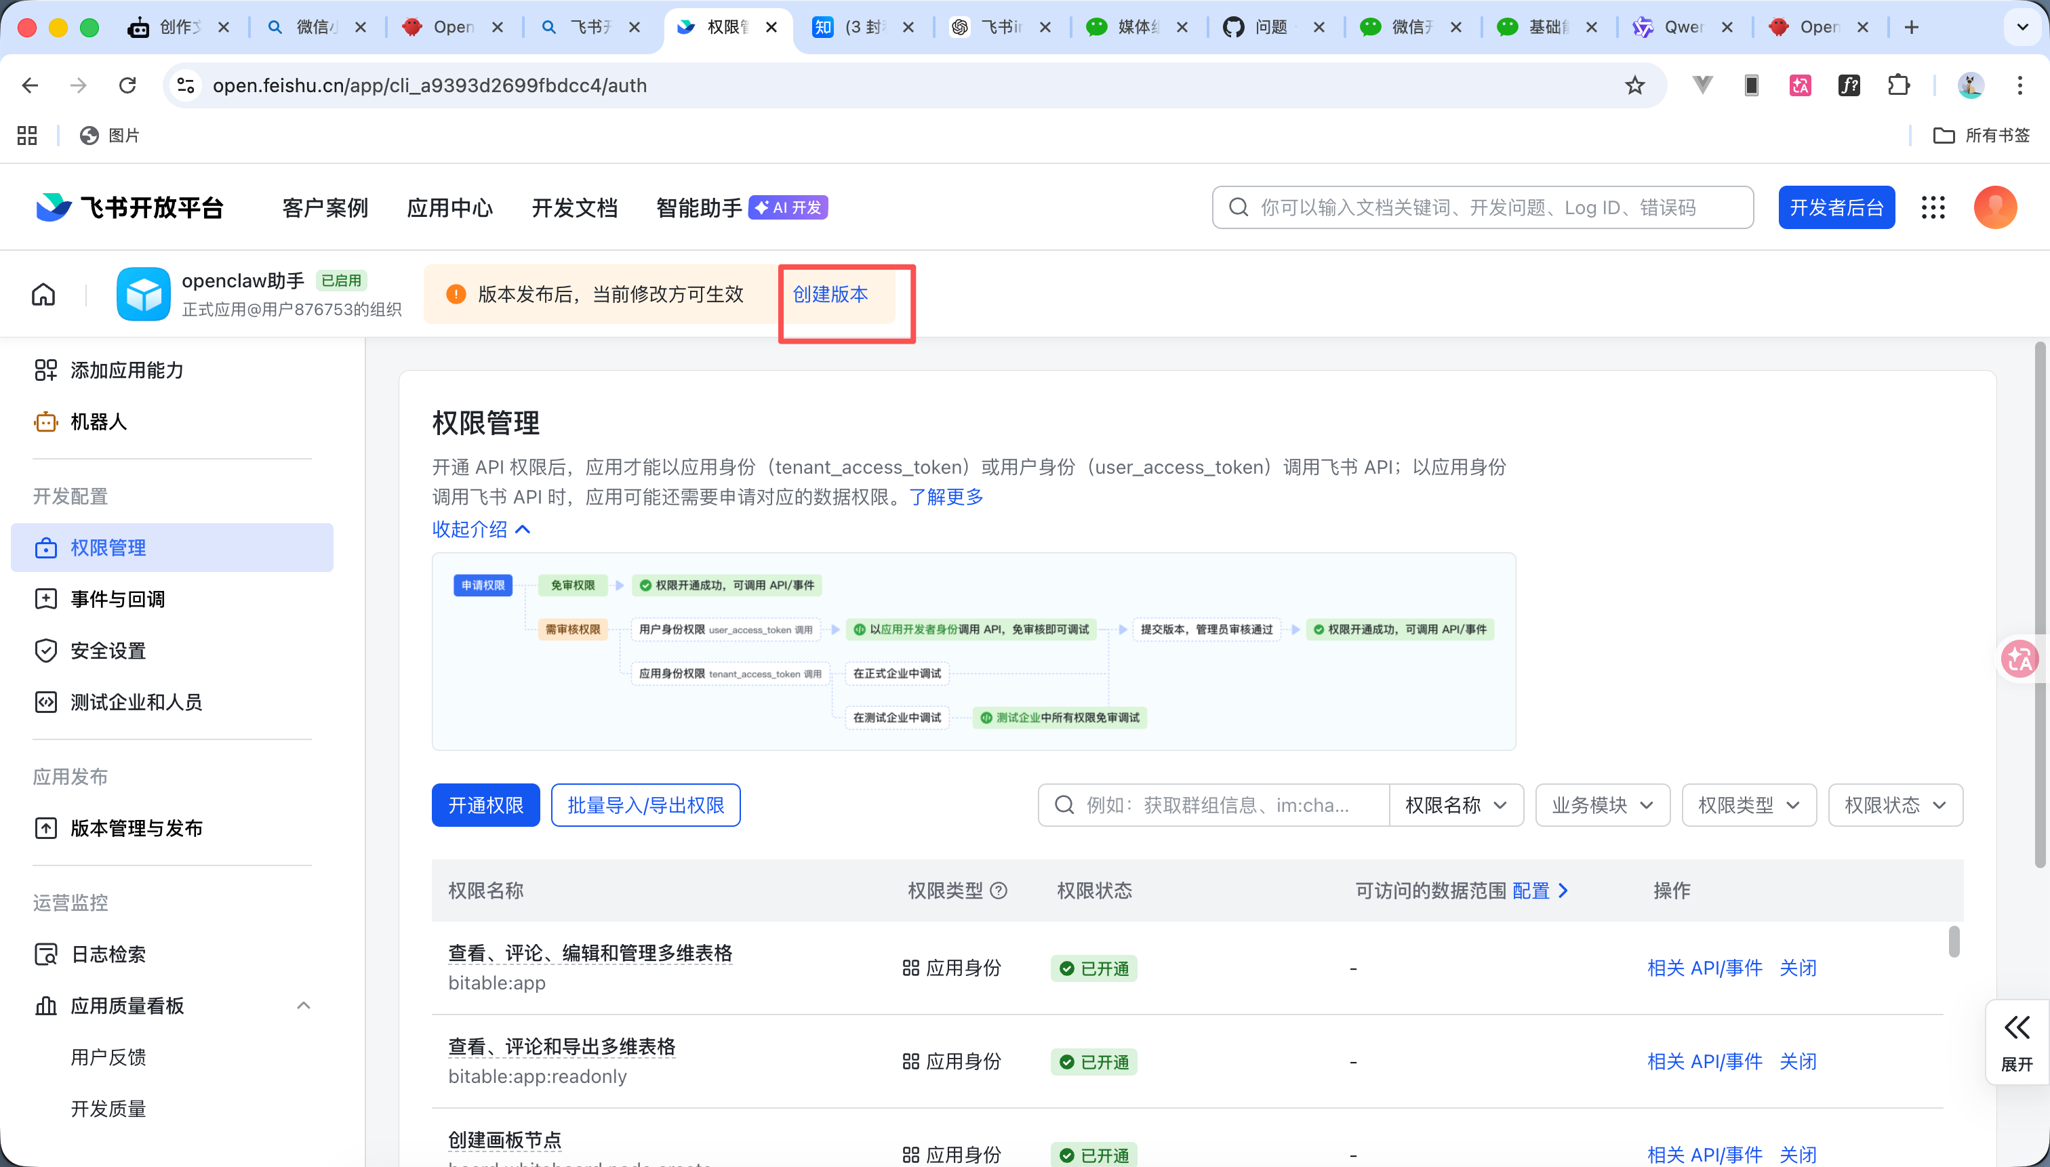The height and width of the screenshot is (1167, 2050).
Task: Open the apps grid icon near 开发者后台
Action: point(1933,207)
